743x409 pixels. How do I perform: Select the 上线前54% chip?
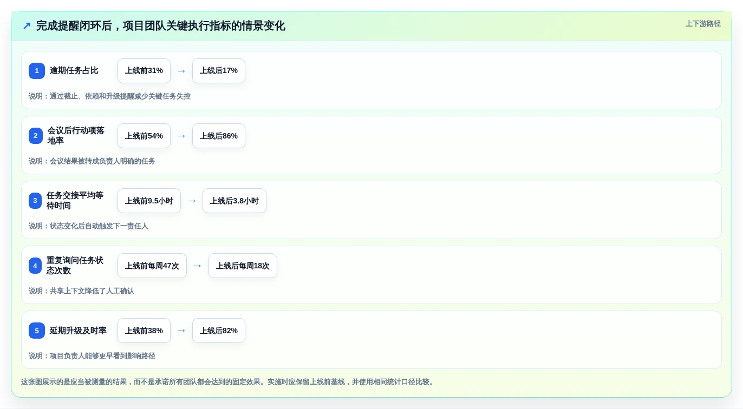[144, 136]
